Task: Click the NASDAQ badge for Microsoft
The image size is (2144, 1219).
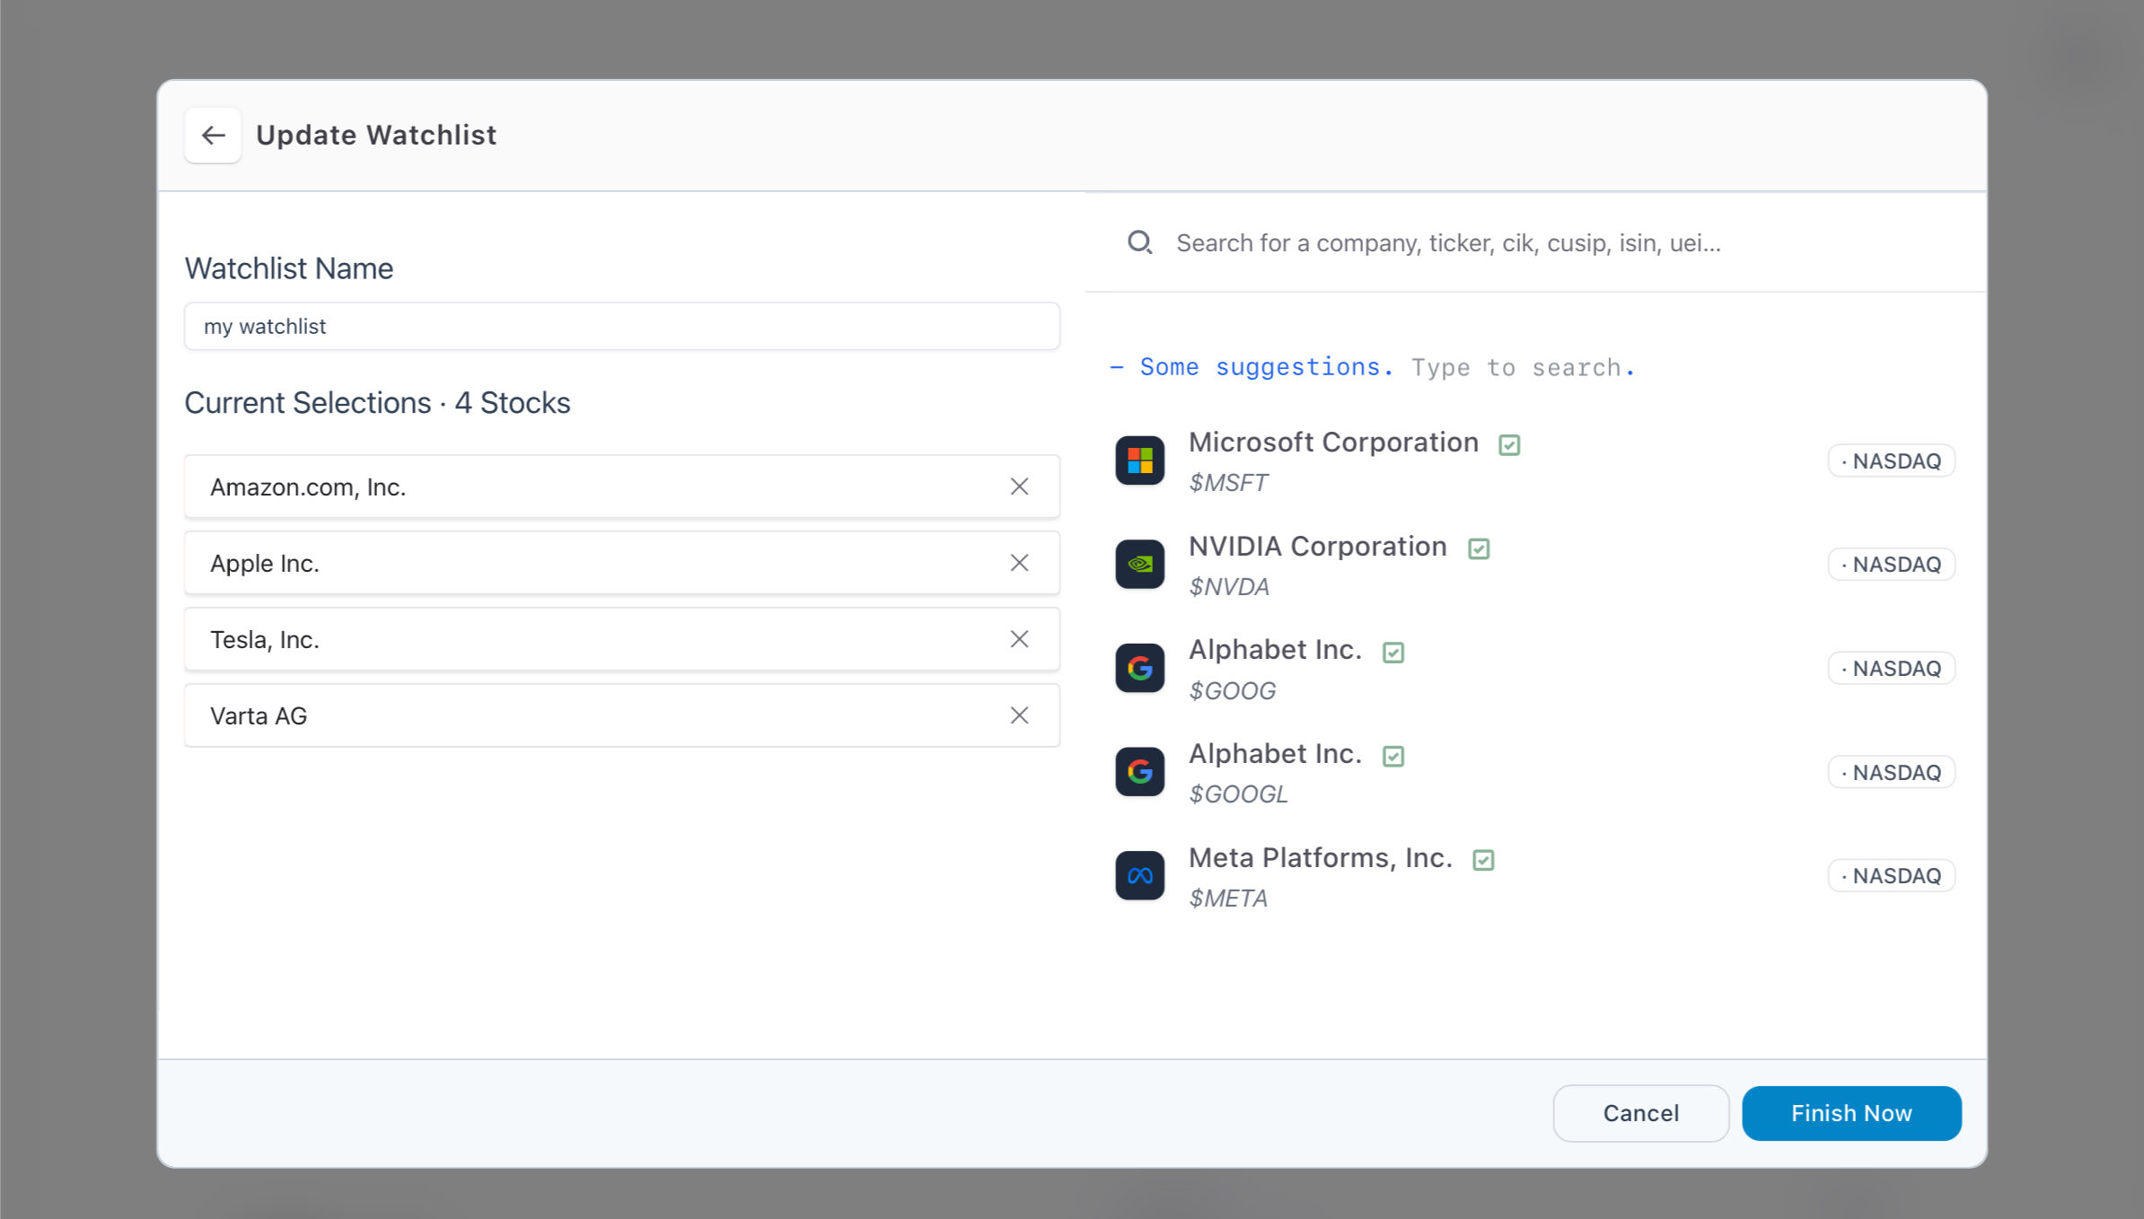Action: pos(1892,460)
